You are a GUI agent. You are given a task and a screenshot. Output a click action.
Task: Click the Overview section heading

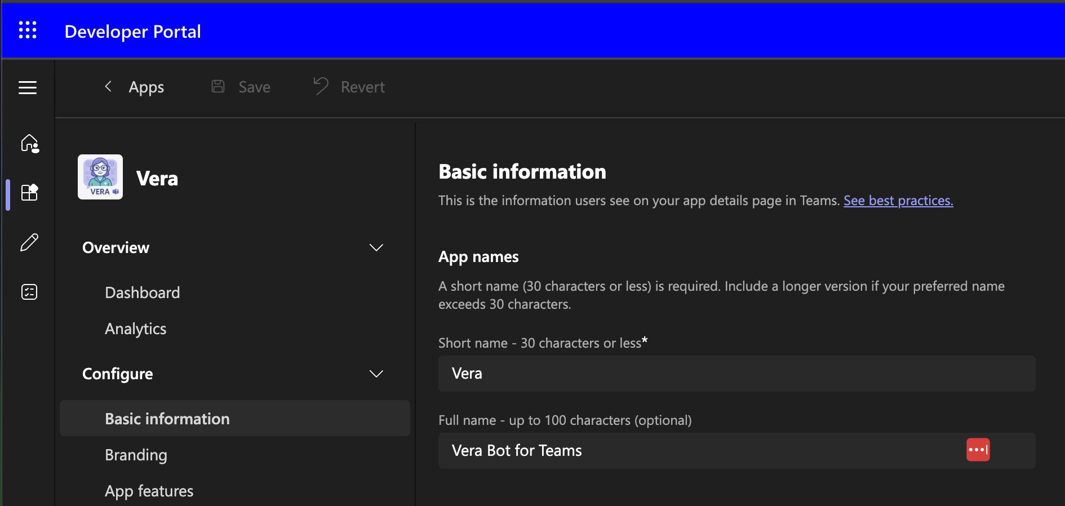click(x=116, y=248)
